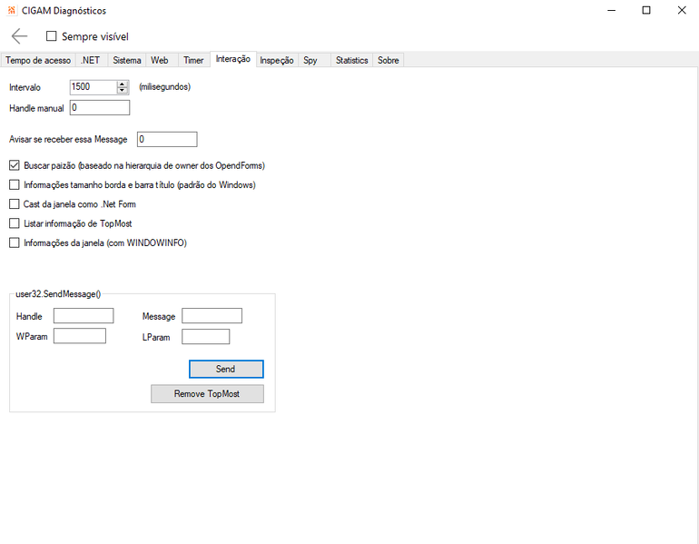
Task: Click the (milisegundos) label text
Action: (x=165, y=87)
